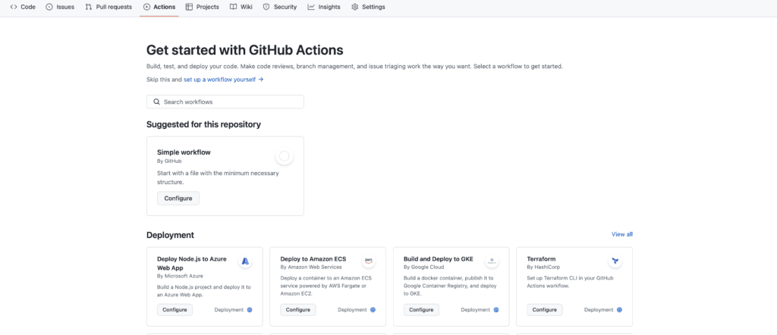Open repository Settings tab
The width and height of the screenshot is (777, 335).
[x=368, y=7]
